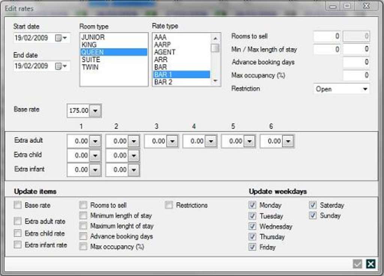
Task: Enable the Base rate update checkbox
Action: pos(18,205)
